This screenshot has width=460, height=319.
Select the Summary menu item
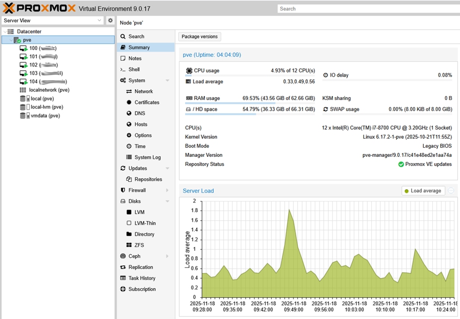(x=139, y=47)
